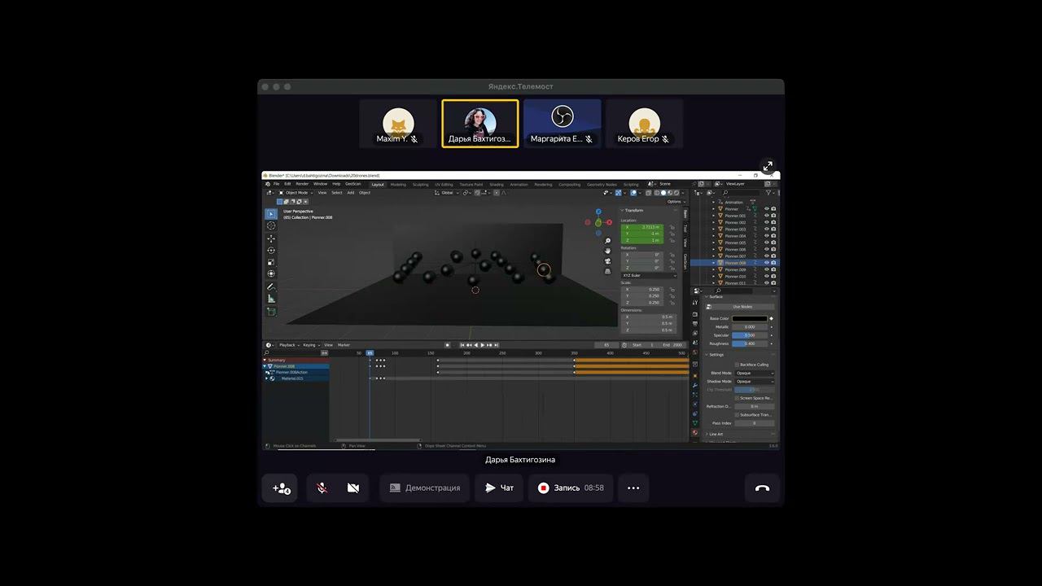The width and height of the screenshot is (1042, 586).
Task: Toggle the disabled camera button in Telemost
Action: click(x=353, y=488)
